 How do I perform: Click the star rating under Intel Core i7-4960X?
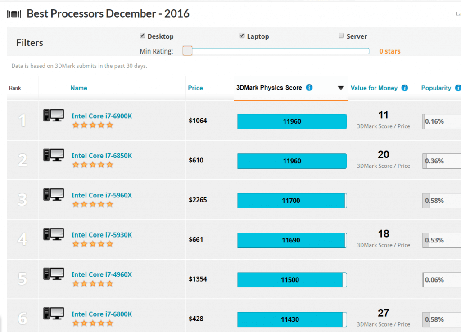pos(93,284)
